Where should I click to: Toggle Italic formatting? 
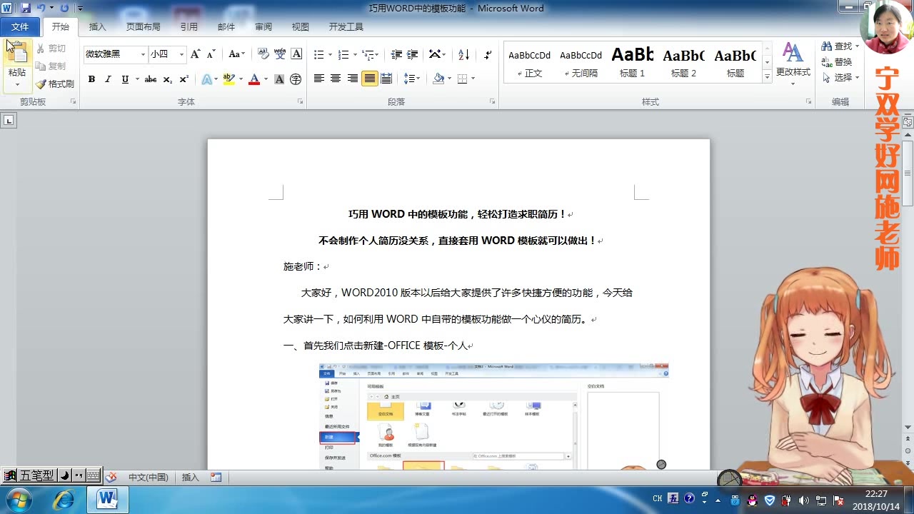point(108,79)
